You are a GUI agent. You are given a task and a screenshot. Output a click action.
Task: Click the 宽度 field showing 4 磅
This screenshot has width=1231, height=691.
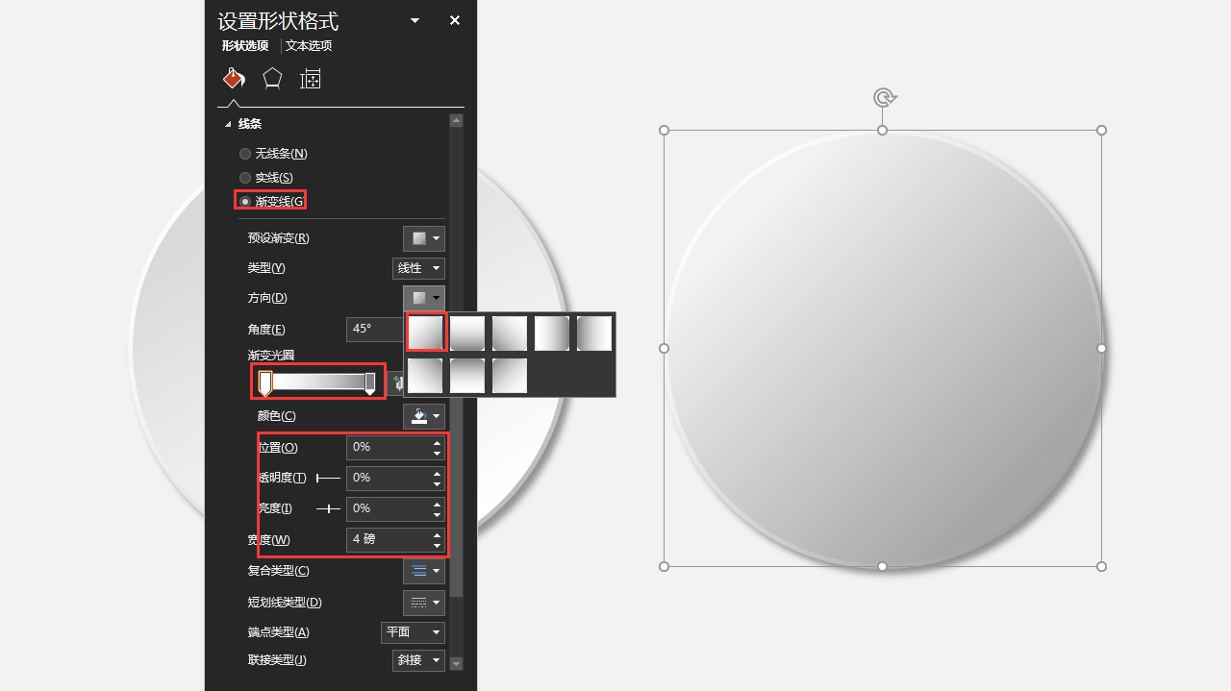click(388, 539)
